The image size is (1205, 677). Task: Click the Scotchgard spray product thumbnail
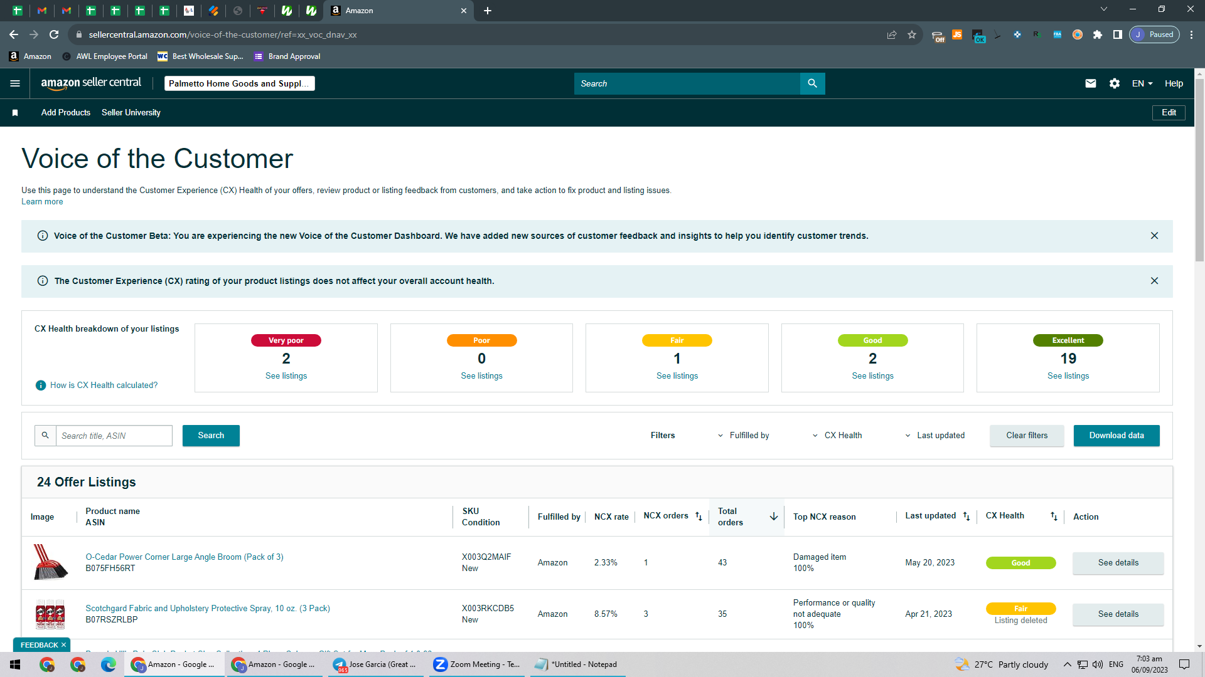(50, 614)
